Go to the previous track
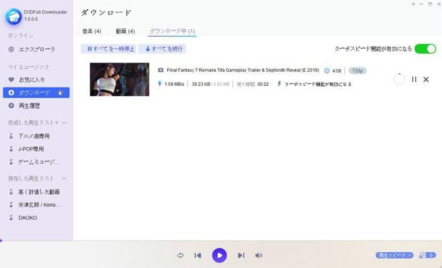This screenshot has width=442, height=268. pos(198,255)
